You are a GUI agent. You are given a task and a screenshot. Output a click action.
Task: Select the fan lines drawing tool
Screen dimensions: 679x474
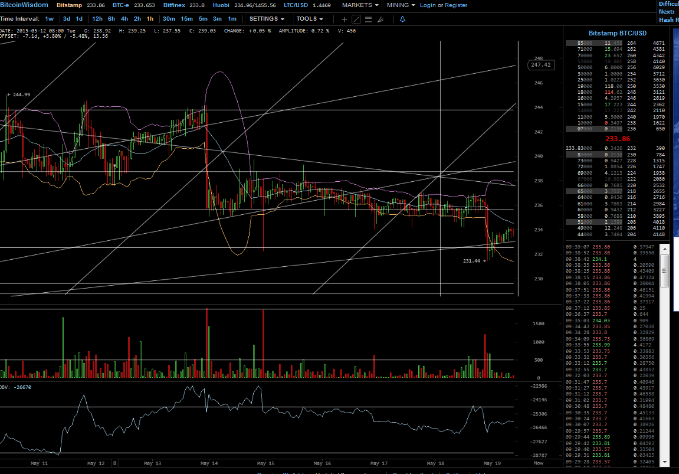point(380,19)
